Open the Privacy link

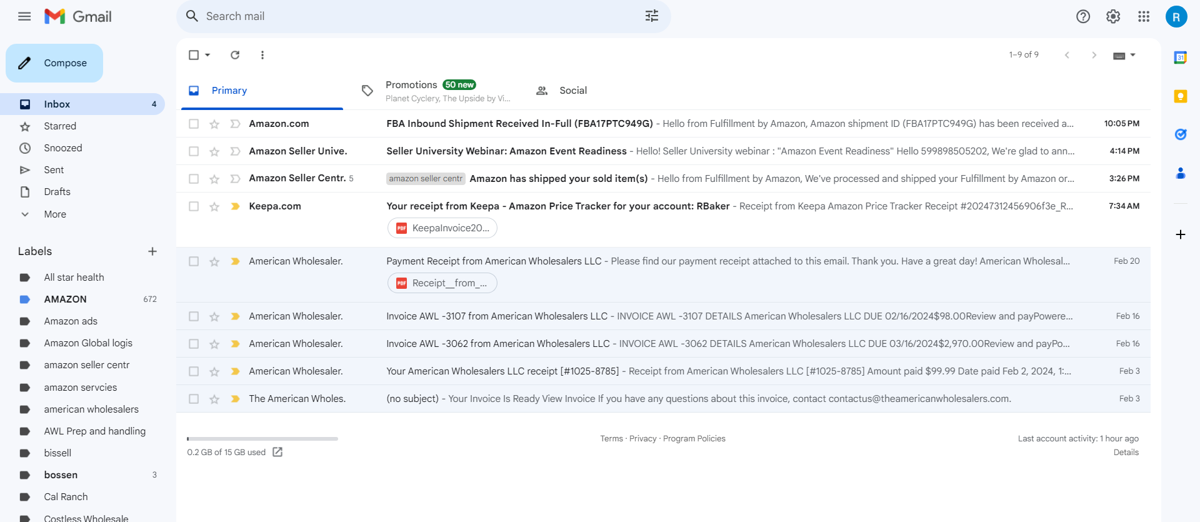pyautogui.click(x=642, y=439)
